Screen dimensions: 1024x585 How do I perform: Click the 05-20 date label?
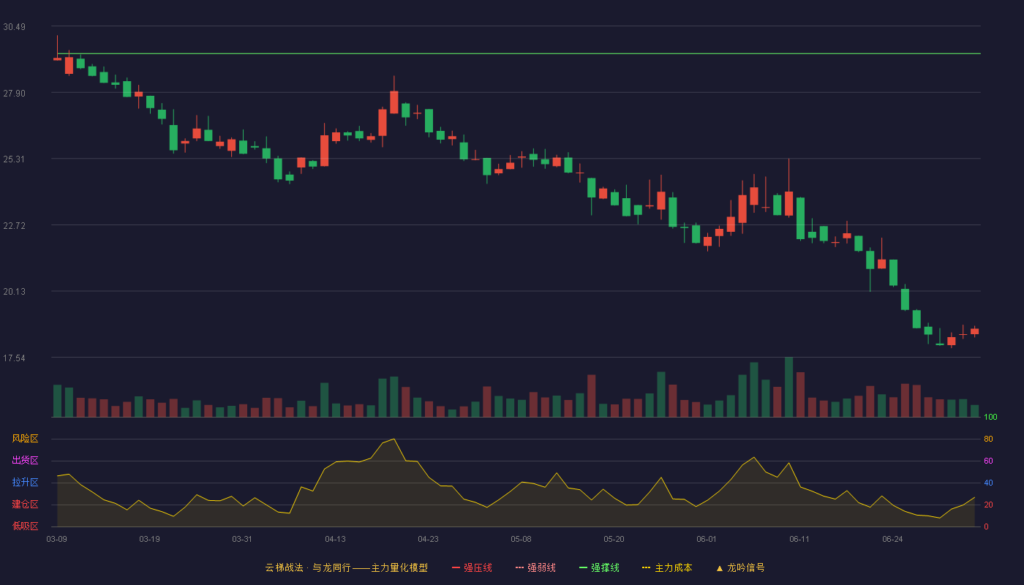click(614, 539)
